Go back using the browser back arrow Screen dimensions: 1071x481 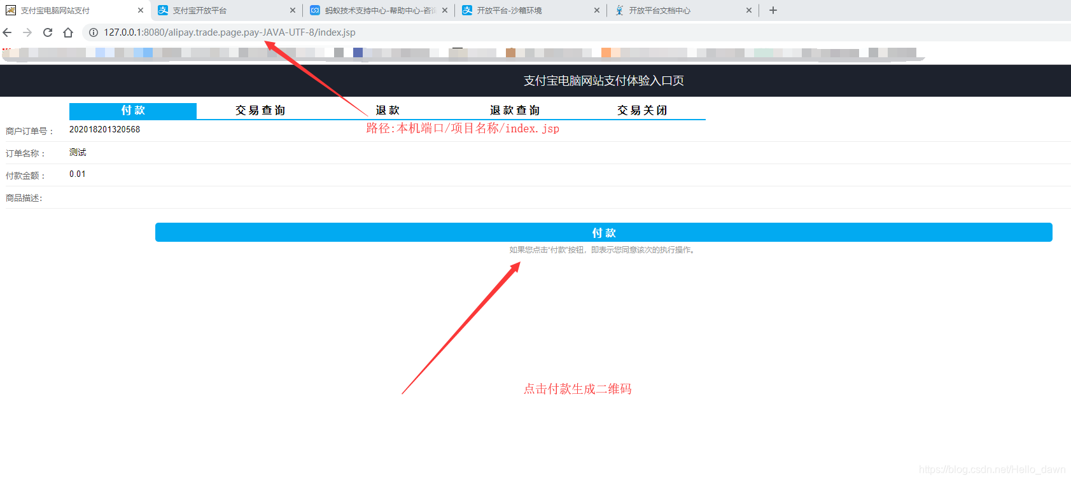pyautogui.click(x=7, y=32)
